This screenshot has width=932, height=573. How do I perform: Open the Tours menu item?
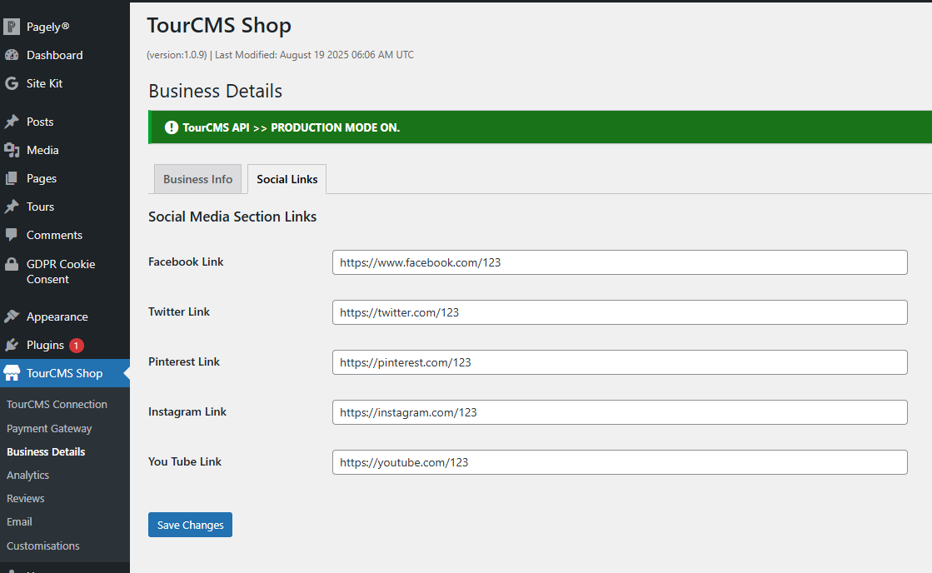tap(40, 207)
